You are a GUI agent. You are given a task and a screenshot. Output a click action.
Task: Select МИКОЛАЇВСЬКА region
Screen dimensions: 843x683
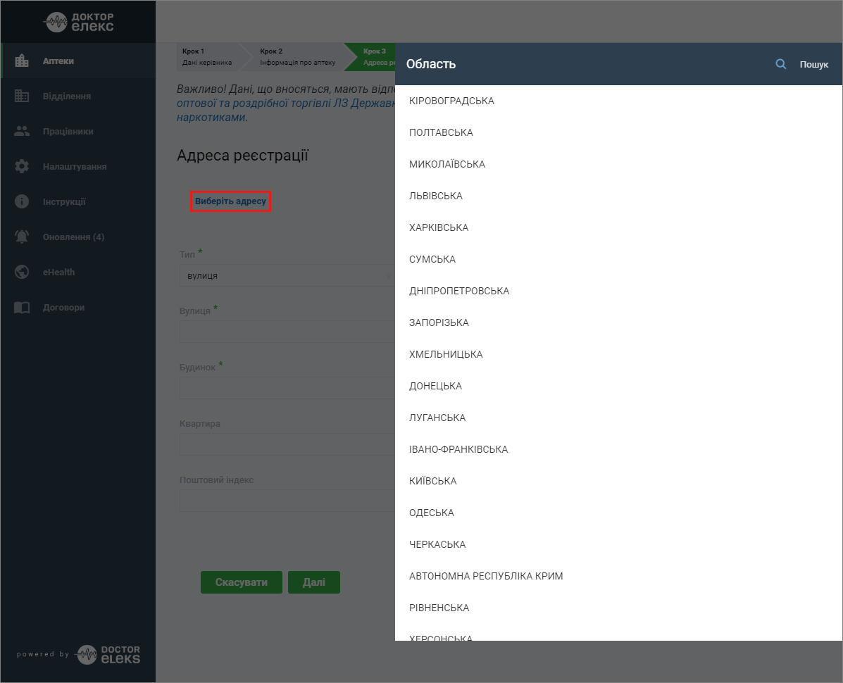618,165
